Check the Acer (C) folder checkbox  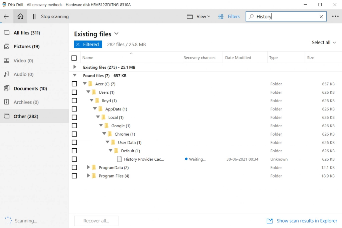[x=74, y=84]
